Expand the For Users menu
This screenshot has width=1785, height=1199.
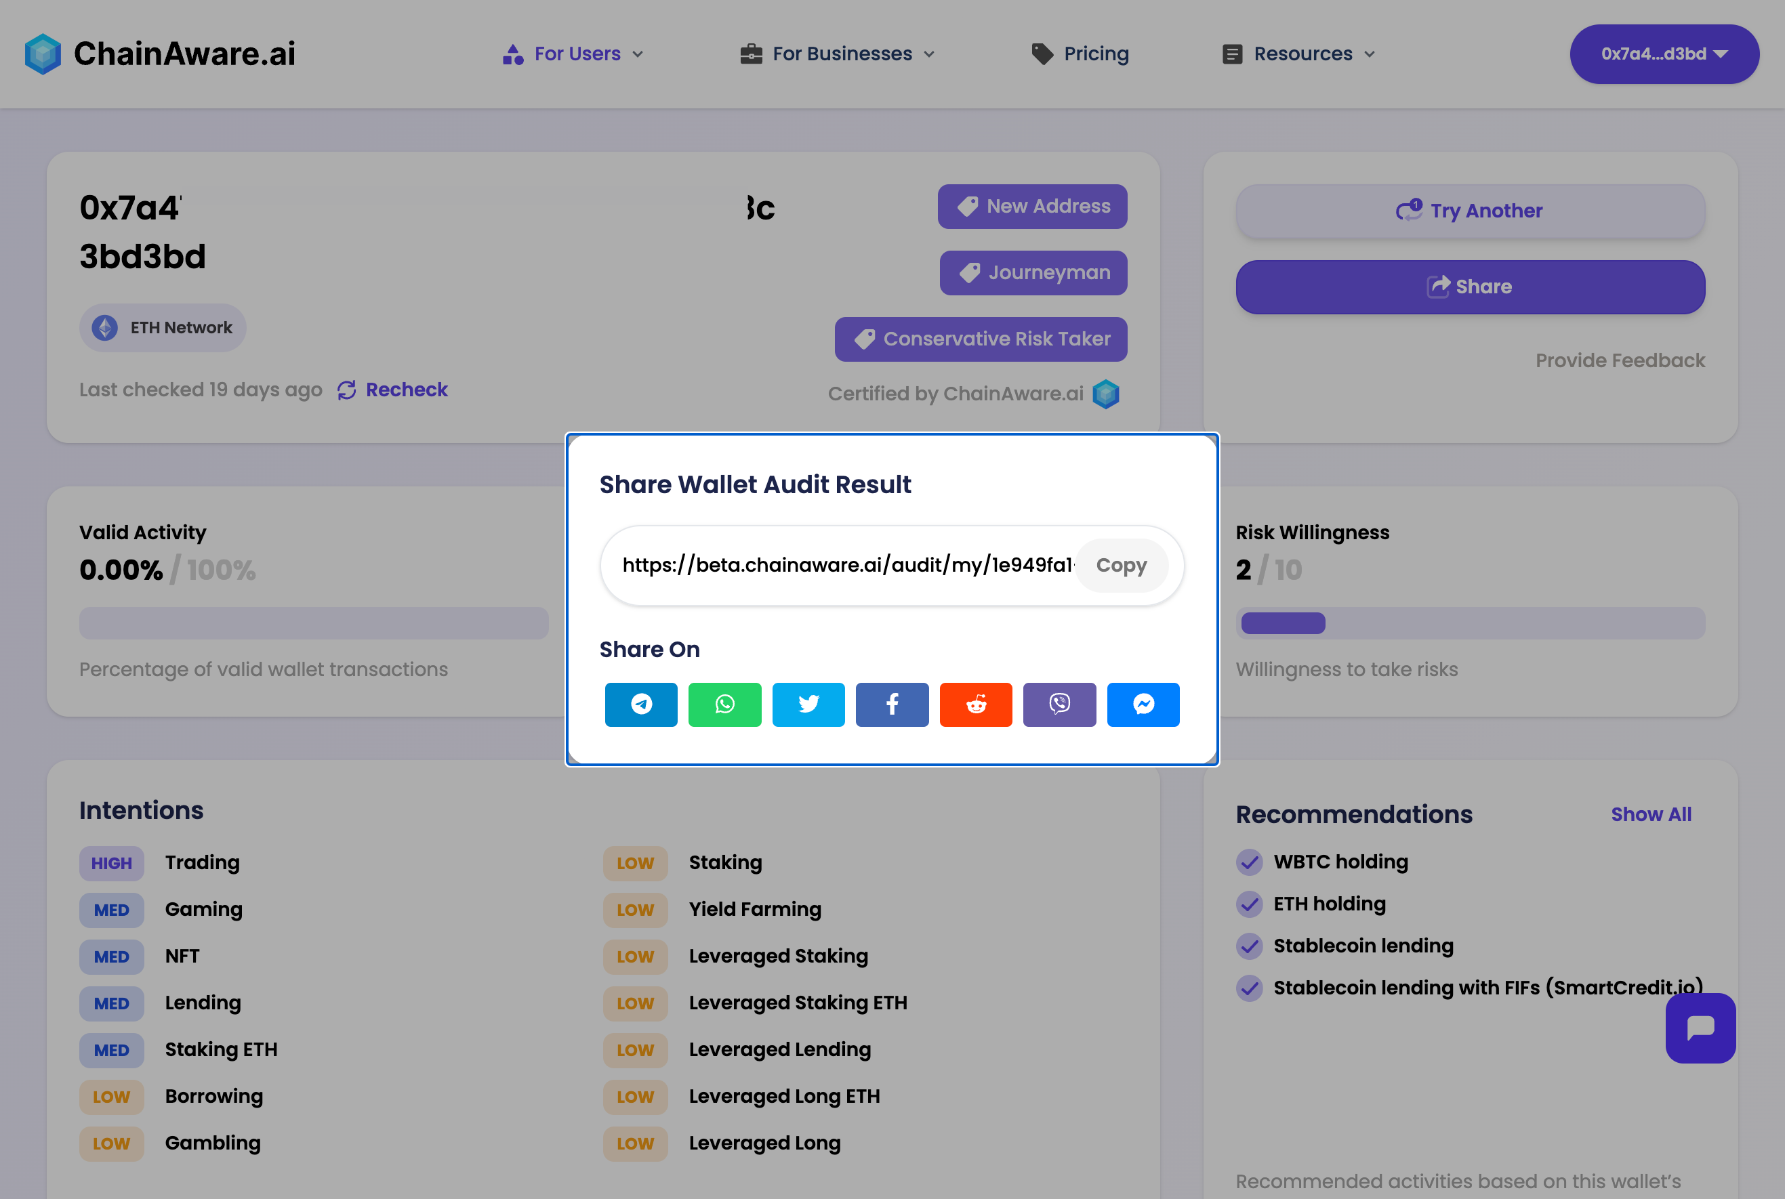click(573, 54)
